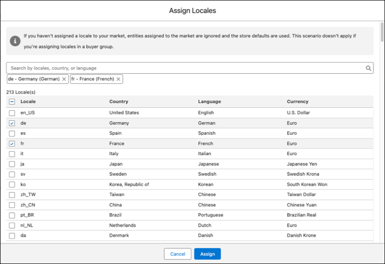
Task: Remove the Germany (German) pill
Action: tap(64, 79)
